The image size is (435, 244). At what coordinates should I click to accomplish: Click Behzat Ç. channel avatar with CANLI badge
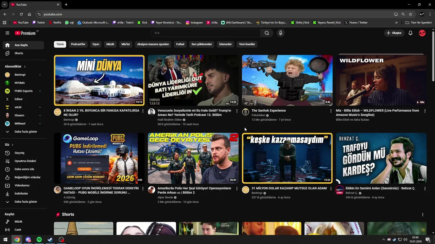tap(340, 190)
